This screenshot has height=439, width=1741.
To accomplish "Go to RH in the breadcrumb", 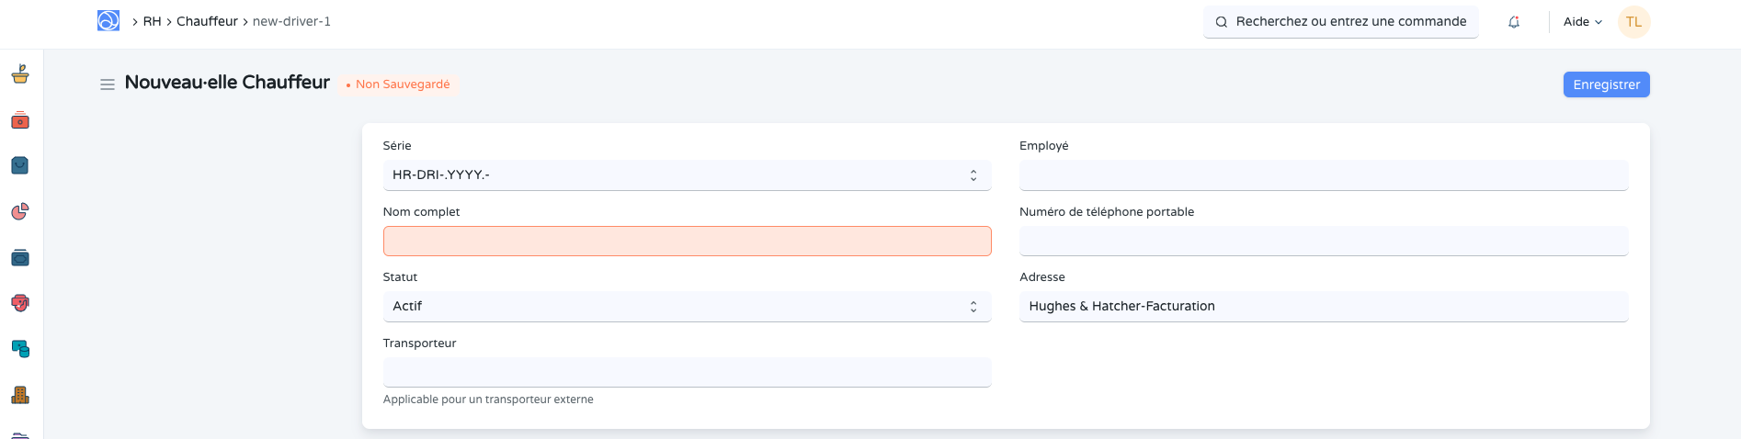I will click(152, 21).
